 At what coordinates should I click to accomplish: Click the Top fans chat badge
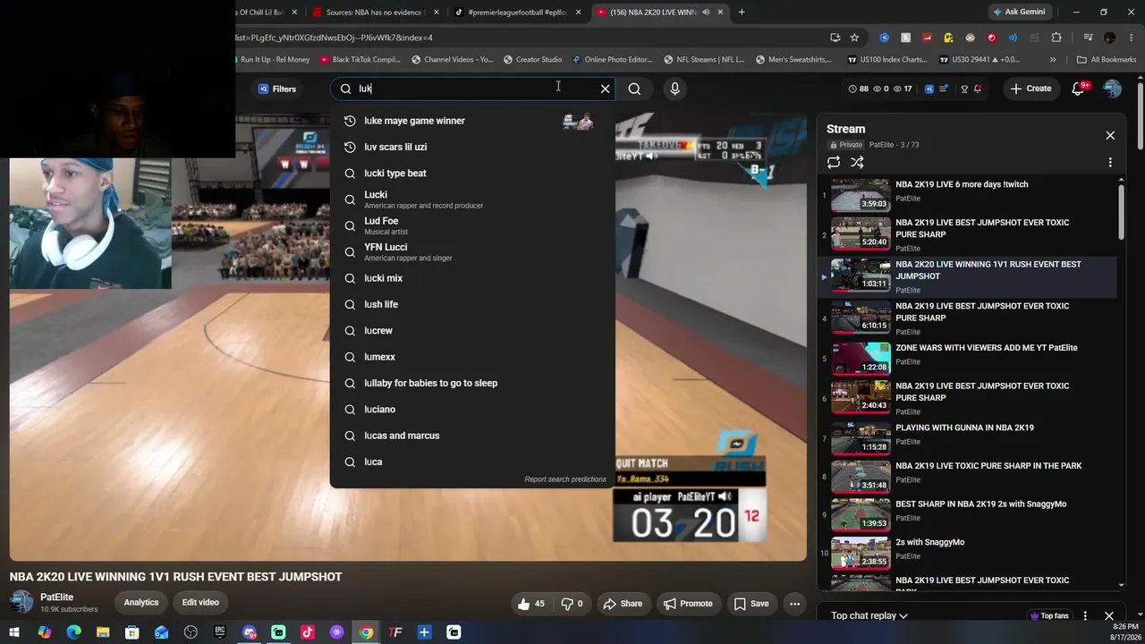click(1049, 615)
